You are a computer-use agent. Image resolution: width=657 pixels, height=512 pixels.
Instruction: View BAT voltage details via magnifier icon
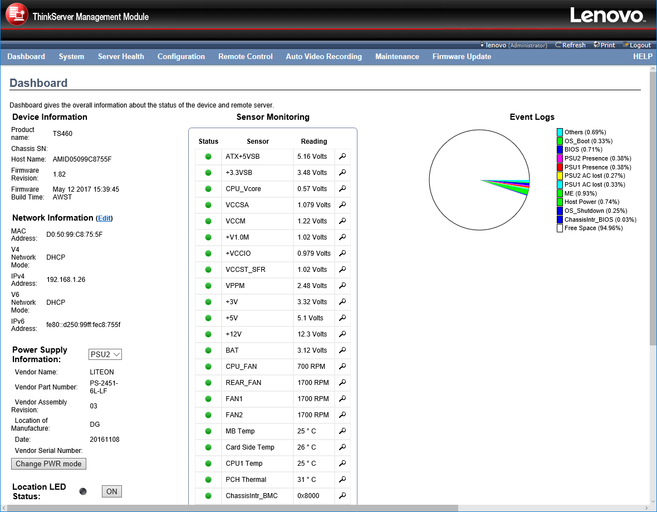[x=342, y=350]
